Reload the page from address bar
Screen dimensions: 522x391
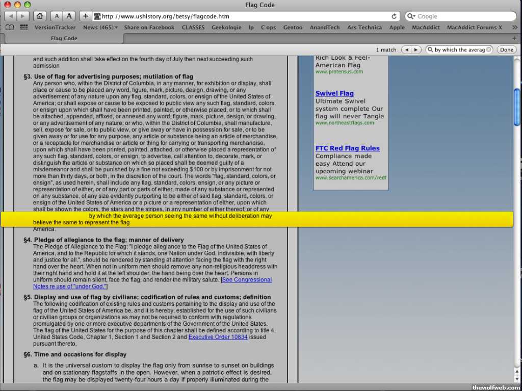[394, 16]
